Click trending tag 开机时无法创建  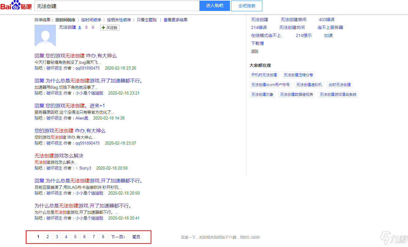coord(264,75)
